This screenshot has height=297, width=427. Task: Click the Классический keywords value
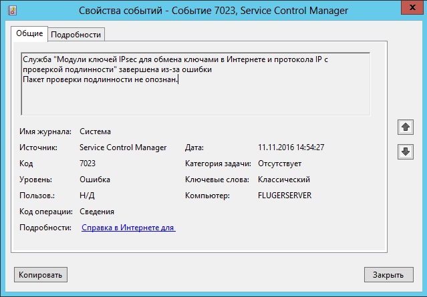(x=283, y=180)
